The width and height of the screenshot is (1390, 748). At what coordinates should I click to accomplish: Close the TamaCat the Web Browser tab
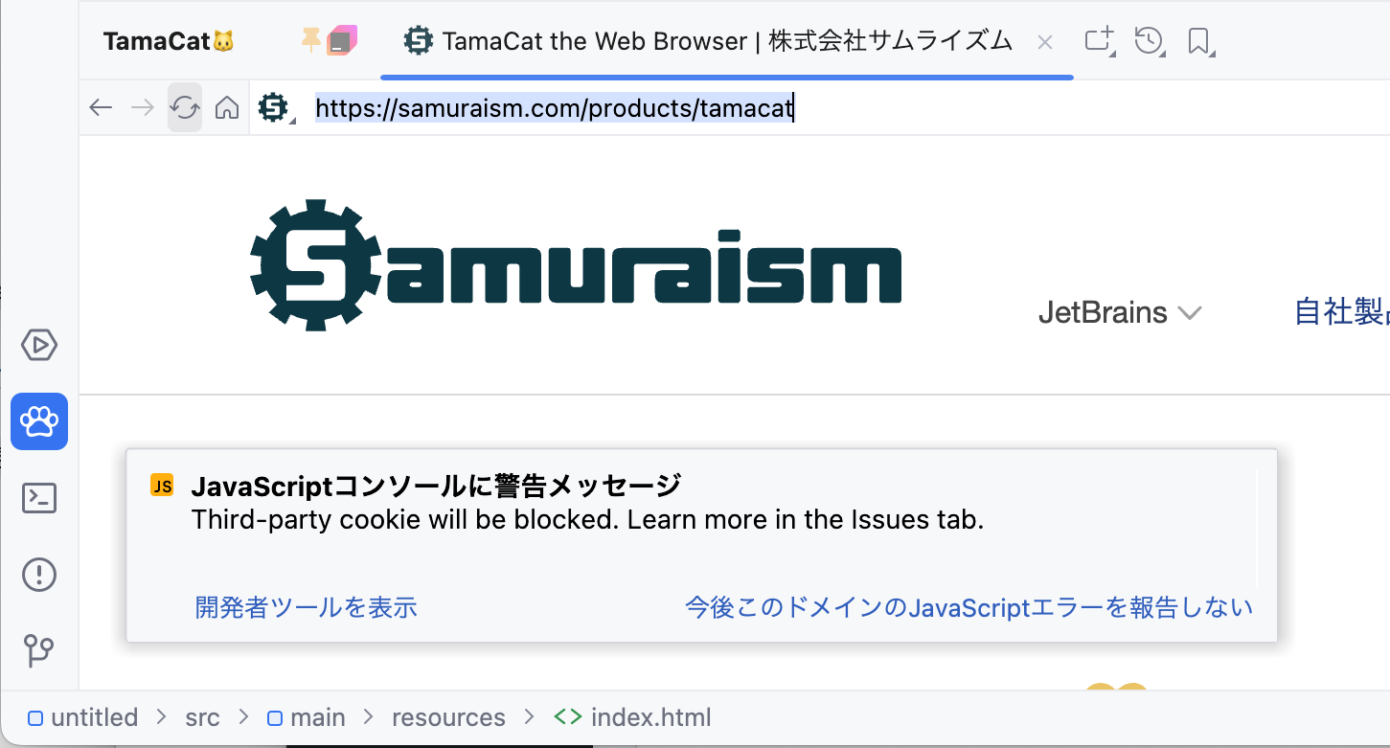[1045, 42]
